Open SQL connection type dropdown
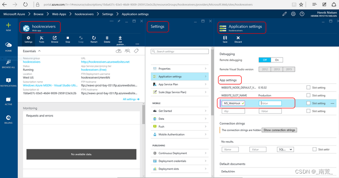The image size is (339, 178). pos(285,149)
